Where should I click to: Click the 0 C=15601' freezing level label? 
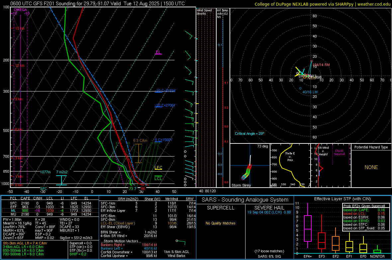point(164,140)
